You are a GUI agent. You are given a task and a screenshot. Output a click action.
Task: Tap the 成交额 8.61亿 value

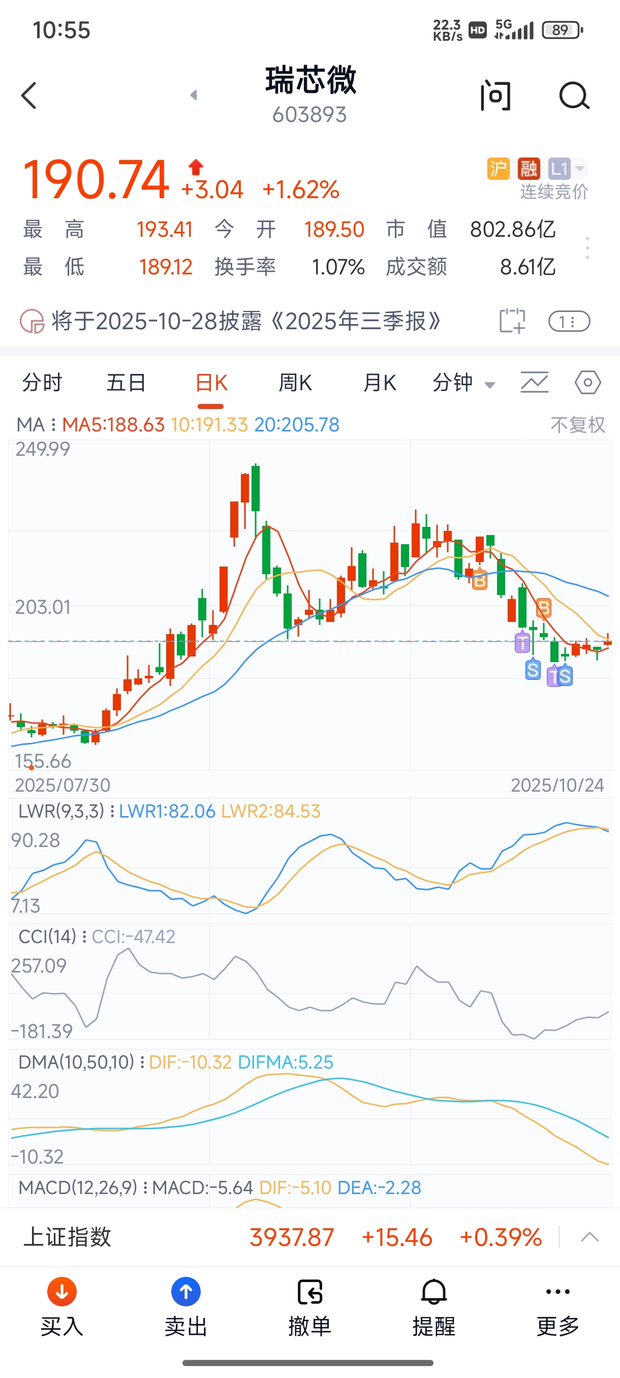(528, 267)
